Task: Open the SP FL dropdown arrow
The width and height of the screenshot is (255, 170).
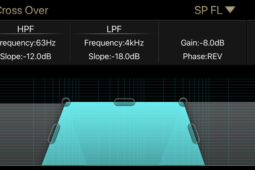Action: (x=230, y=10)
